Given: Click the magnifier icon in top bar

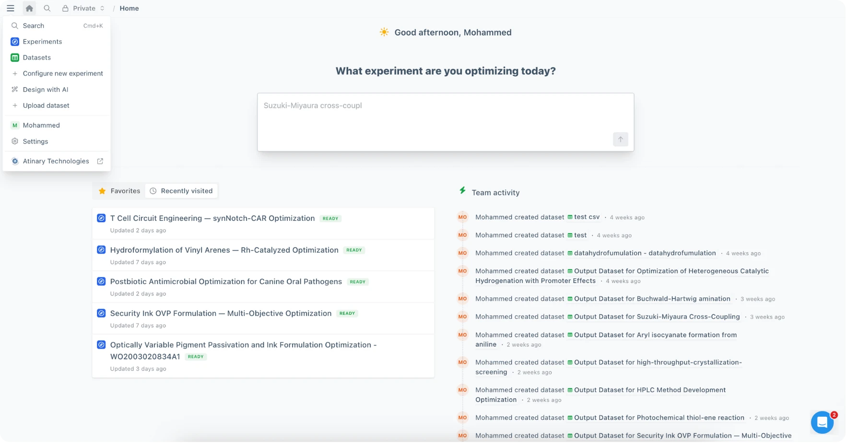Looking at the screenshot, I should (47, 8).
